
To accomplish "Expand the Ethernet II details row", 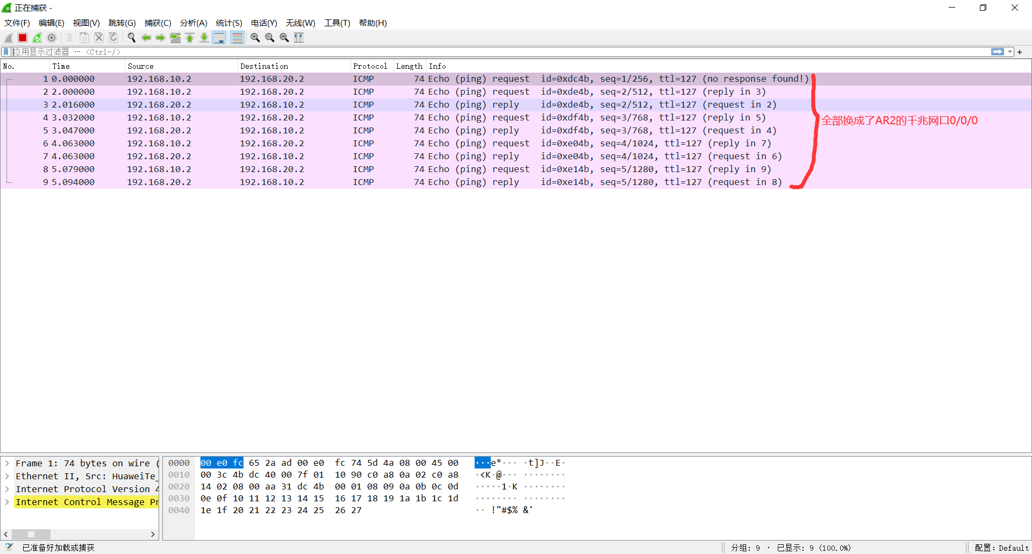I will 8,476.
